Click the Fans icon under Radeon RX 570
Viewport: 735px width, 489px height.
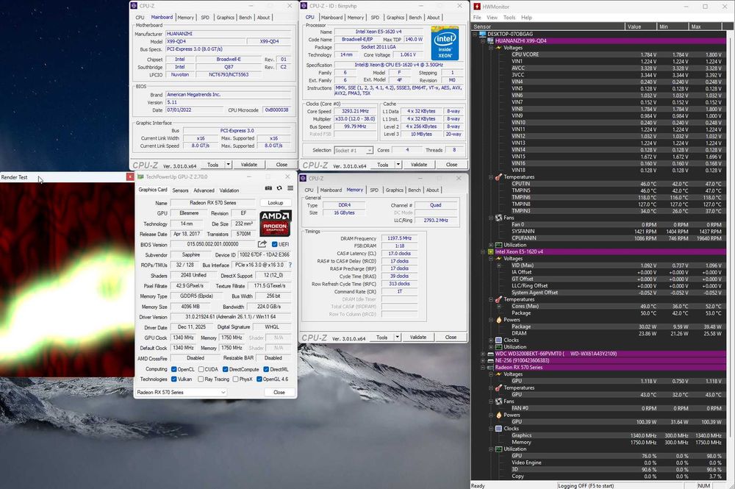[x=498, y=401]
